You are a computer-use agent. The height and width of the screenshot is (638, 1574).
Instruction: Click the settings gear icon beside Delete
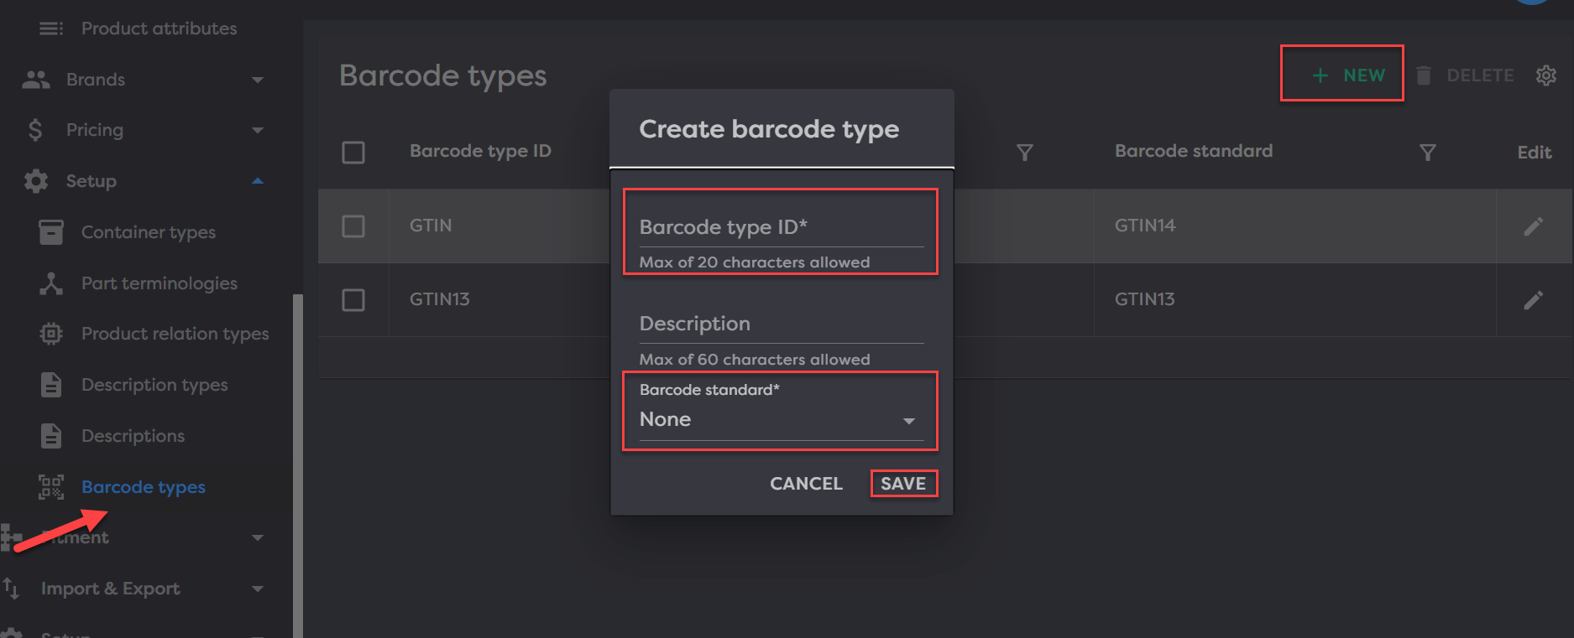click(x=1545, y=75)
